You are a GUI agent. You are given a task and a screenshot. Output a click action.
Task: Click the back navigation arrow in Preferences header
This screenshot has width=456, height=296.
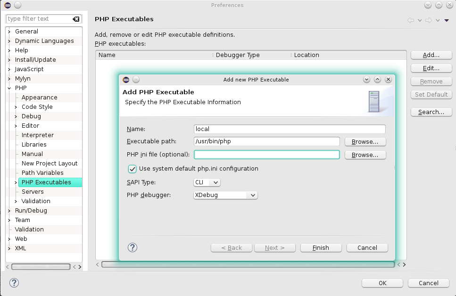pyautogui.click(x=411, y=20)
